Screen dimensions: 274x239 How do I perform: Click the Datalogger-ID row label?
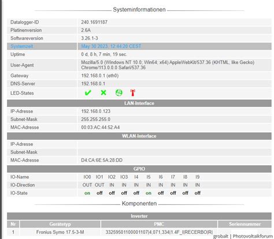point(24,22)
